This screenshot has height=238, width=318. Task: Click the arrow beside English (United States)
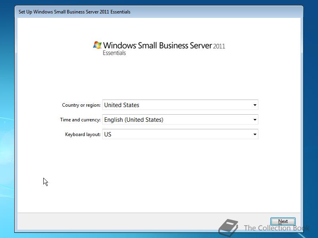pyautogui.click(x=255, y=120)
